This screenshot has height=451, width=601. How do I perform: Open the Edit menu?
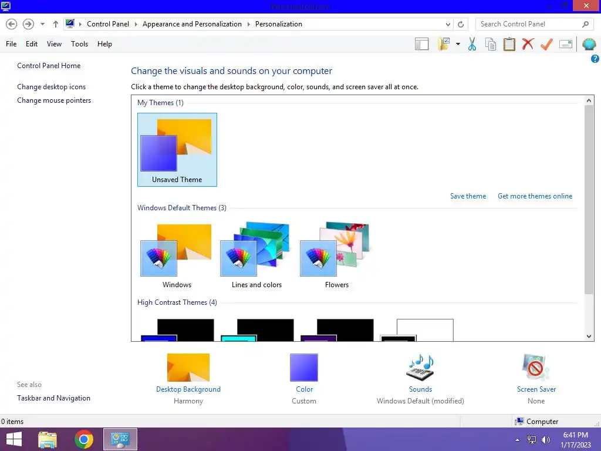pyautogui.click(x=32, y=43)
